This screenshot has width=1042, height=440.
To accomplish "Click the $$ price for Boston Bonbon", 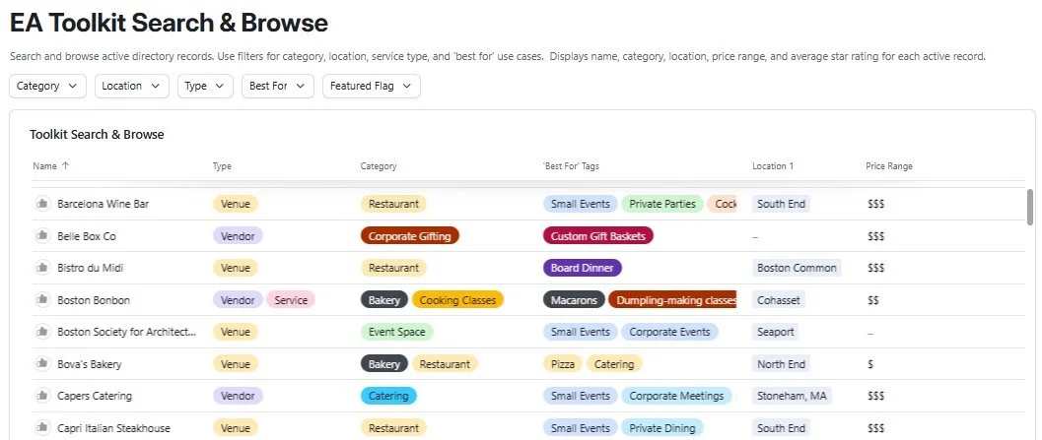I will [x=873, y=300].
